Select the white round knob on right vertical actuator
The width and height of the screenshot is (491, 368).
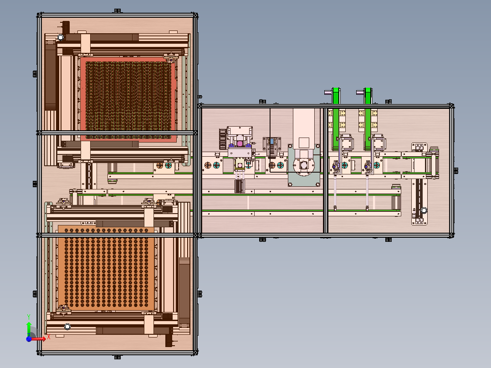pos(424,210)
